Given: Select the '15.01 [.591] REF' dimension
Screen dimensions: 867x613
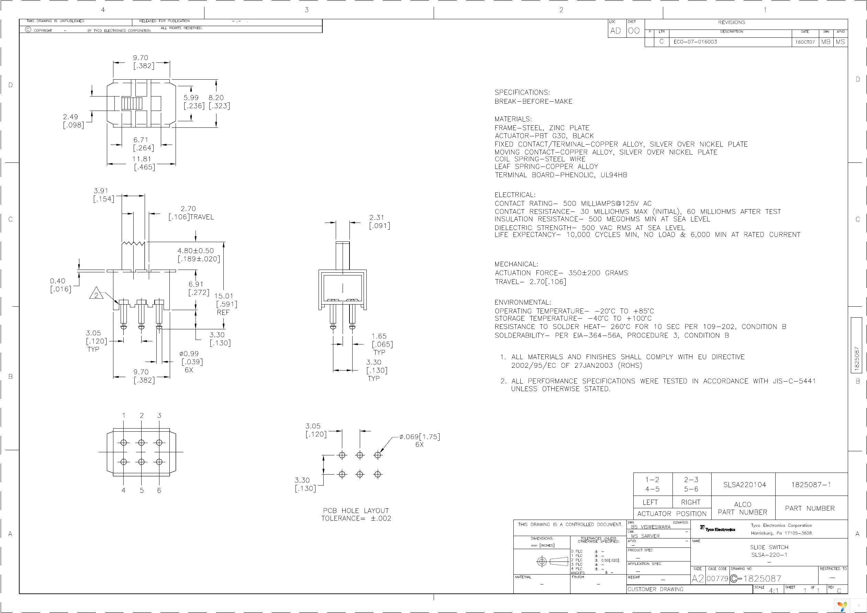Looking at the screenshot, I should [226, 304].
